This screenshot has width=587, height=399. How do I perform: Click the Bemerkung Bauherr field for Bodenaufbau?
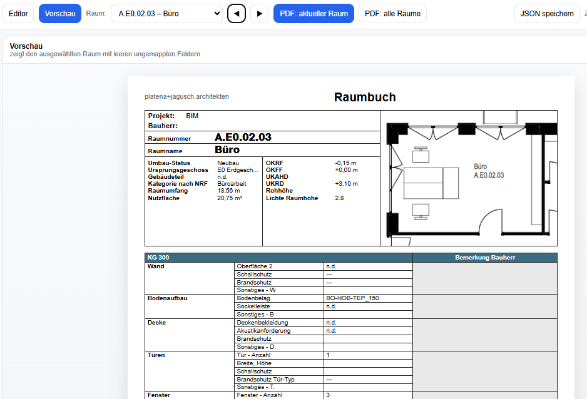click(x=485, y=306)
